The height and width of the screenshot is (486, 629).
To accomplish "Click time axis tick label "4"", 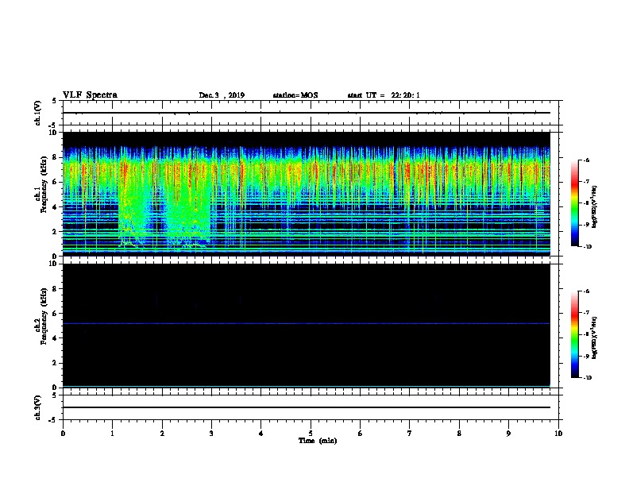I will coord(261,434).
